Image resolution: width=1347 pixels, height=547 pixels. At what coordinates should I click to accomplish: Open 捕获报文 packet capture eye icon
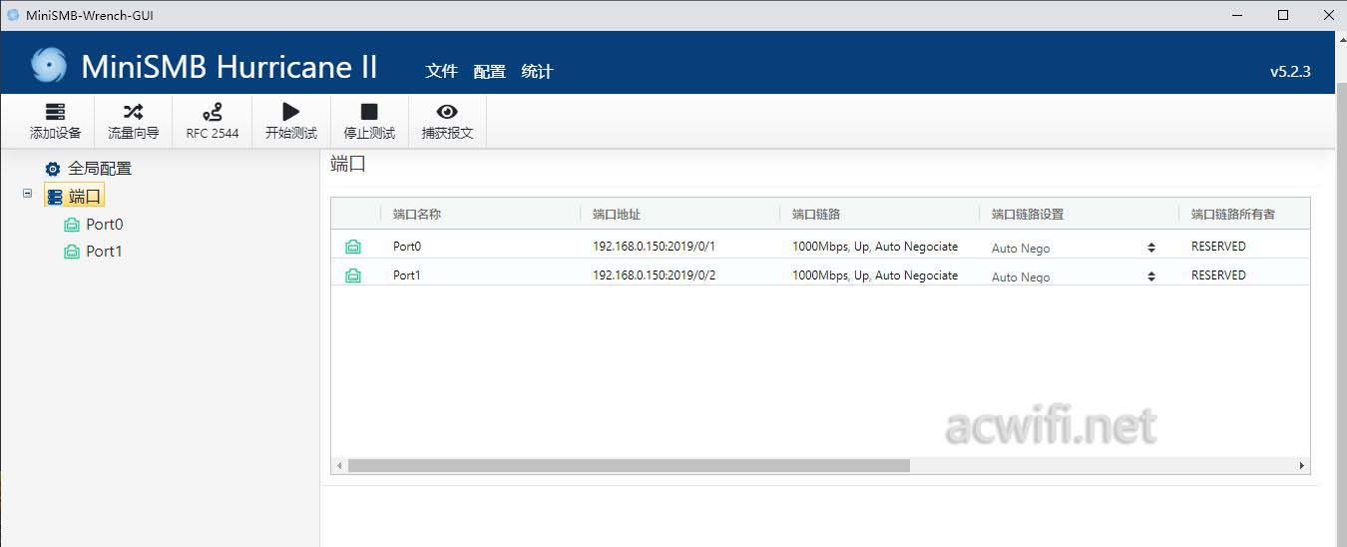click(x=447, y=112)
